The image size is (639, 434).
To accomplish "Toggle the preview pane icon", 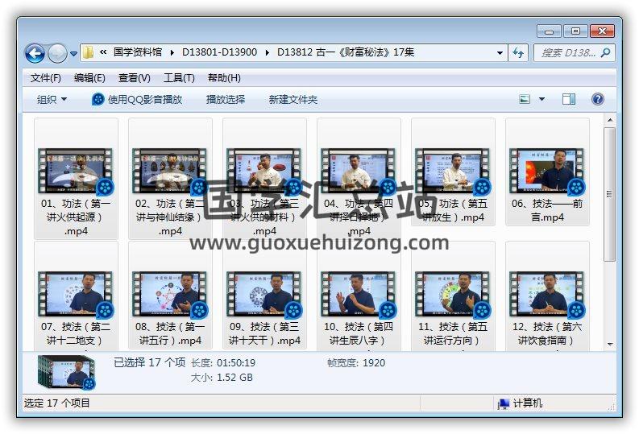I will tap(569, 99).
